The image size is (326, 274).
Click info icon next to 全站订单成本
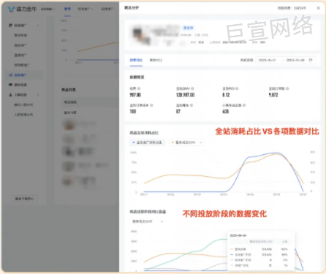tap(151, 105)
